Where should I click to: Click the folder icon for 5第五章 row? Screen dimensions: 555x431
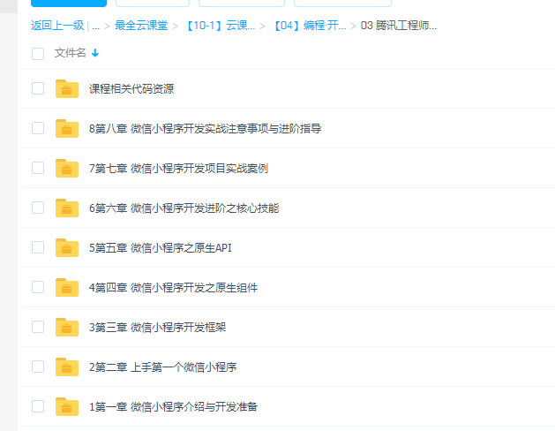[x=67, y=247]
